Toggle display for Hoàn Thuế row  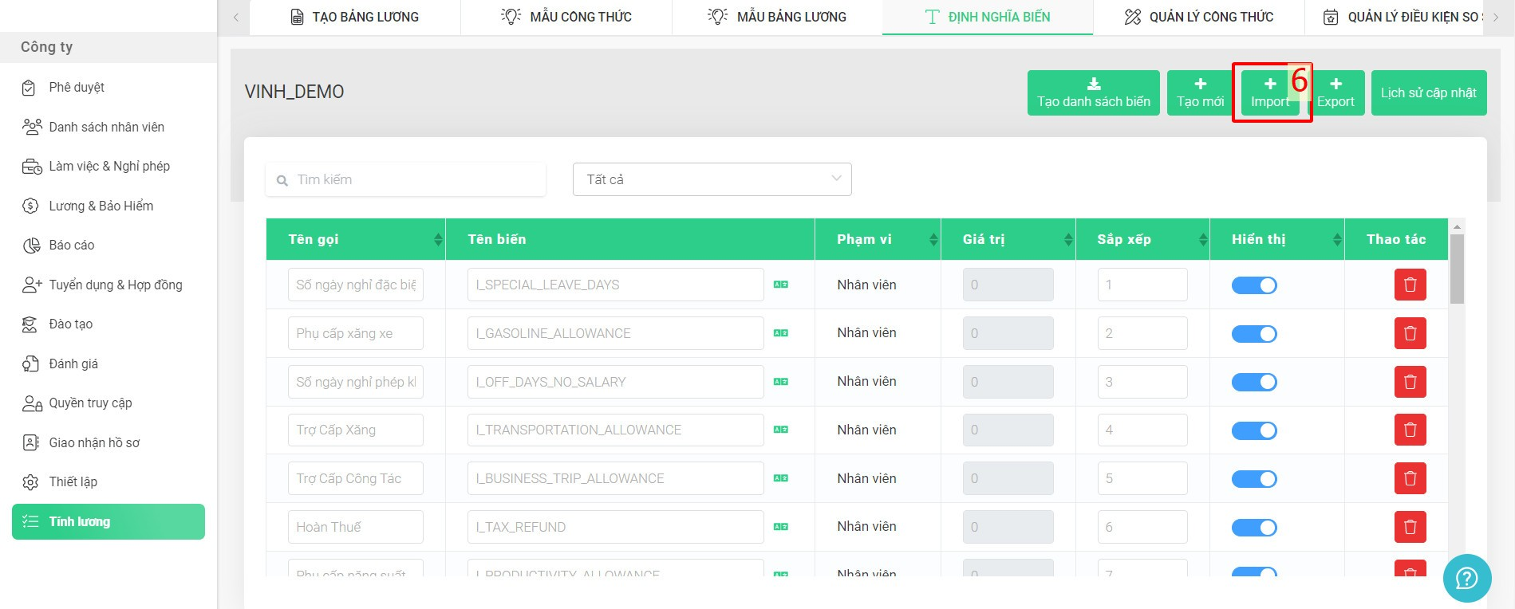point(1254,528)
